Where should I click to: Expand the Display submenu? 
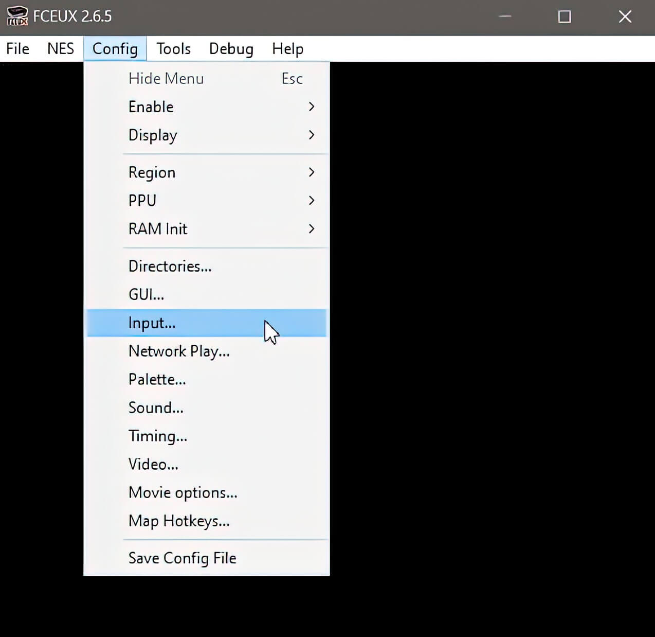pos(153,135)
